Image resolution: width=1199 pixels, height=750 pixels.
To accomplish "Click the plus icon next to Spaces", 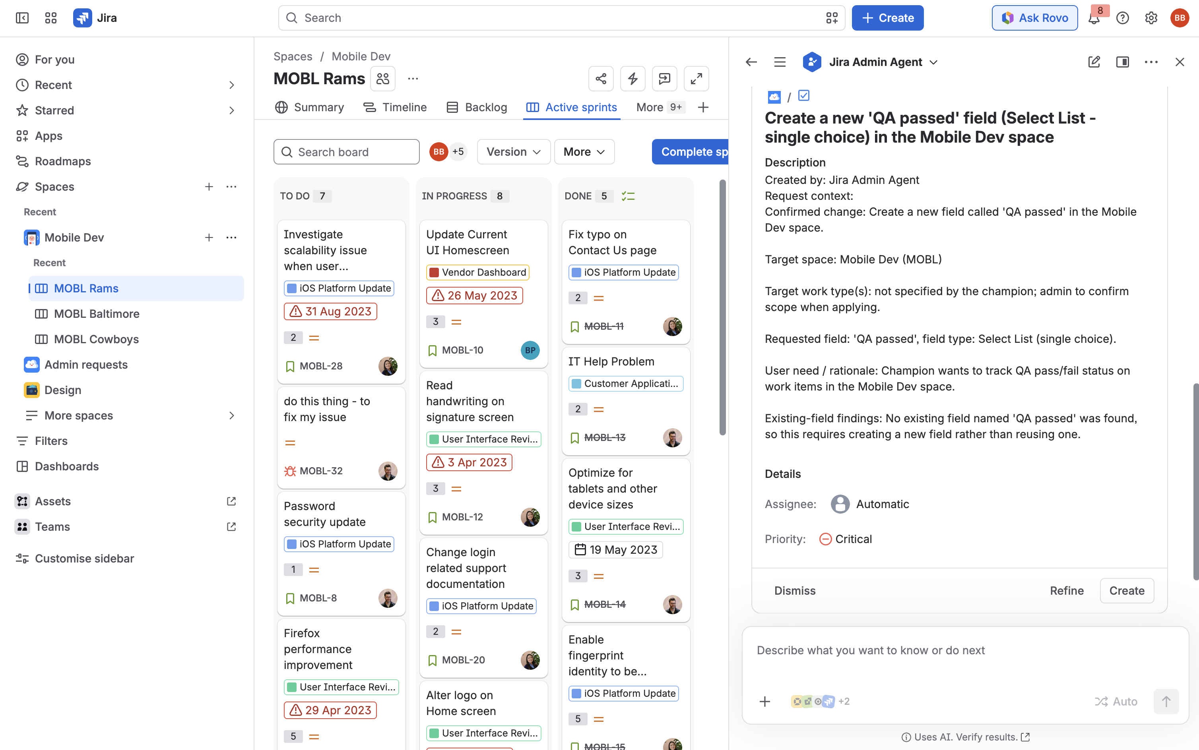I will point(209,187).
